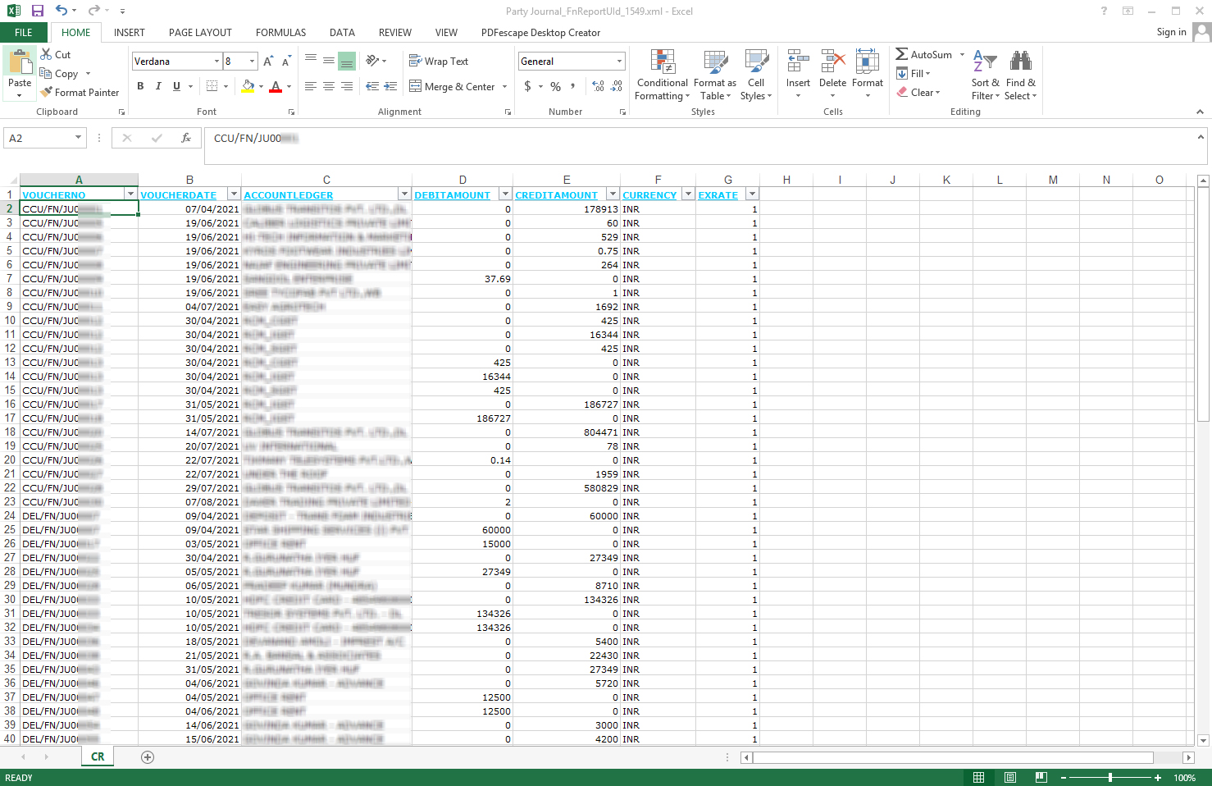Expand the Verdana font name dropdown
The width and height of the screenshot is (1212, 786).
216,62
